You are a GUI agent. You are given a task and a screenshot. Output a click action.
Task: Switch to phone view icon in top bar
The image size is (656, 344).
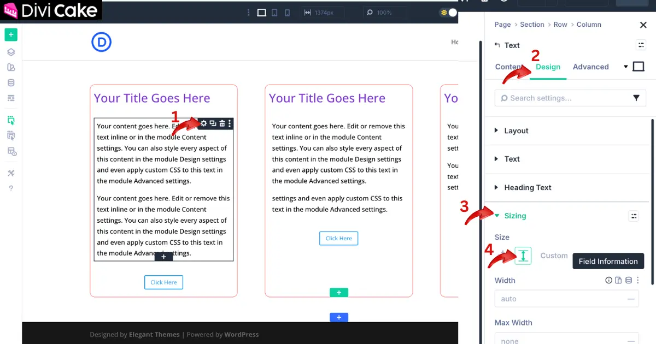[x=288, y=12]
